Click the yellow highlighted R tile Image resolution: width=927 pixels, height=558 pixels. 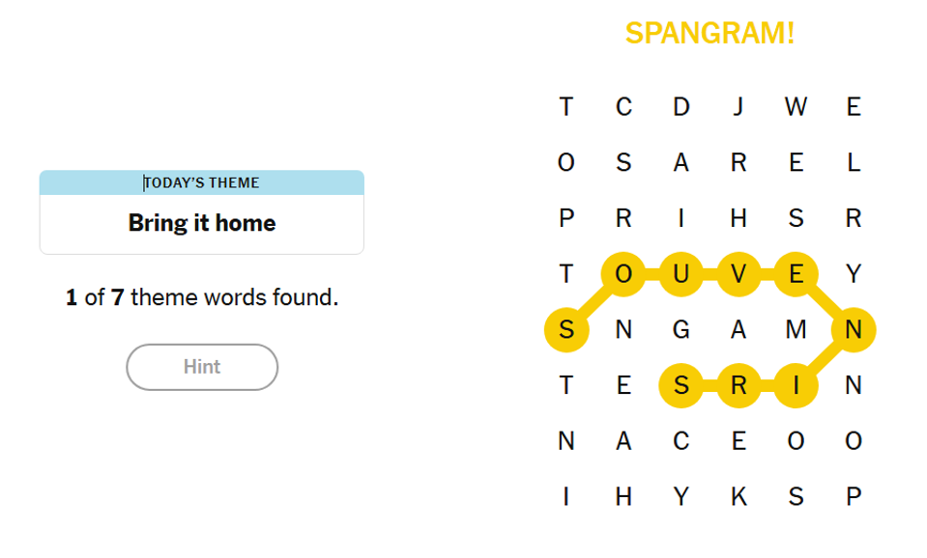tap(739, 386)
